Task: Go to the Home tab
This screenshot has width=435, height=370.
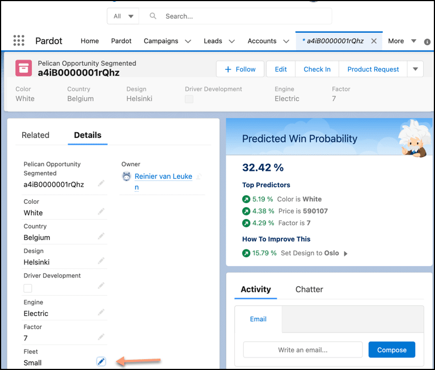Action: pyautogui.click(x=90, y=41)
